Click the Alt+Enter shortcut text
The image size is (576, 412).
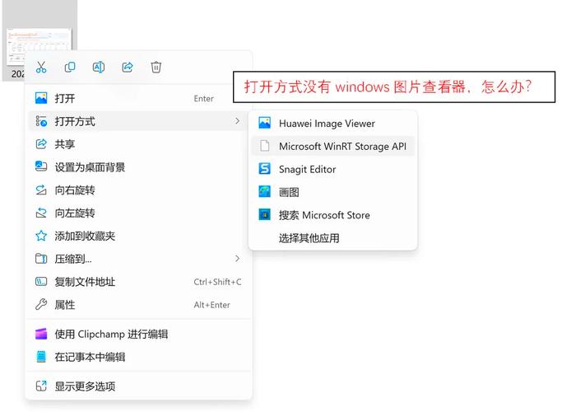pos(212,305)
